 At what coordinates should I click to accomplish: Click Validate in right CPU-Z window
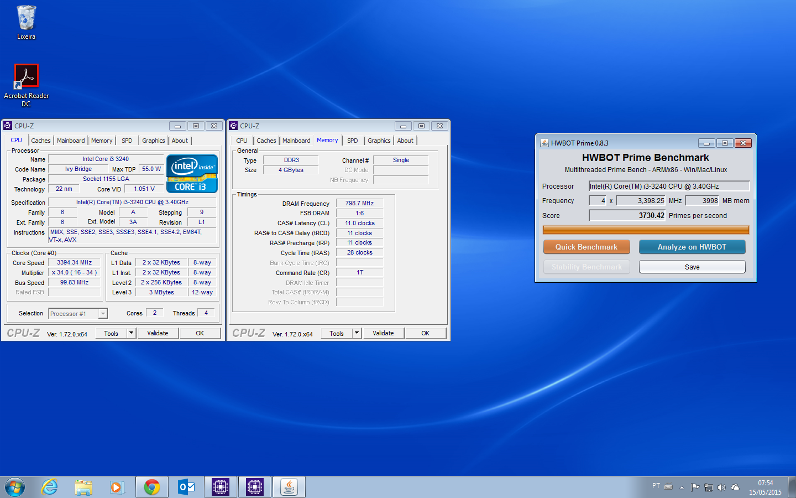[x=383, y=333]
